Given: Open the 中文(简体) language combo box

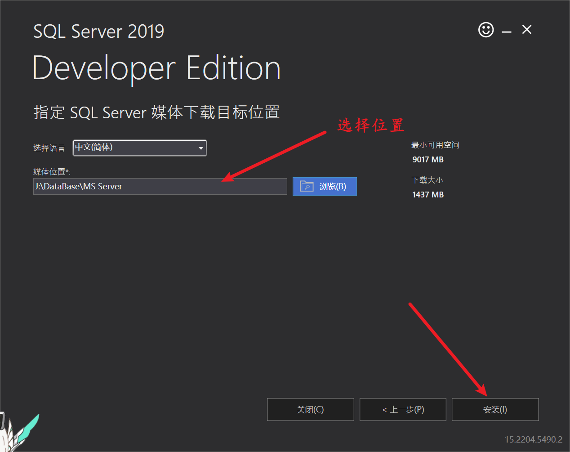Looking at the screenshot, I should (135, 148).
